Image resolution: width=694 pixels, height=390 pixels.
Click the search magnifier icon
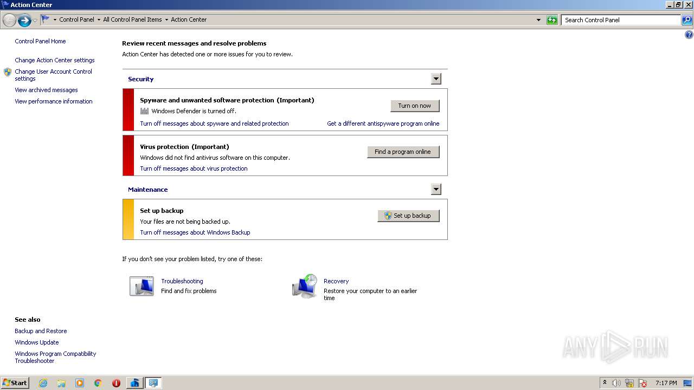[686, 20]
